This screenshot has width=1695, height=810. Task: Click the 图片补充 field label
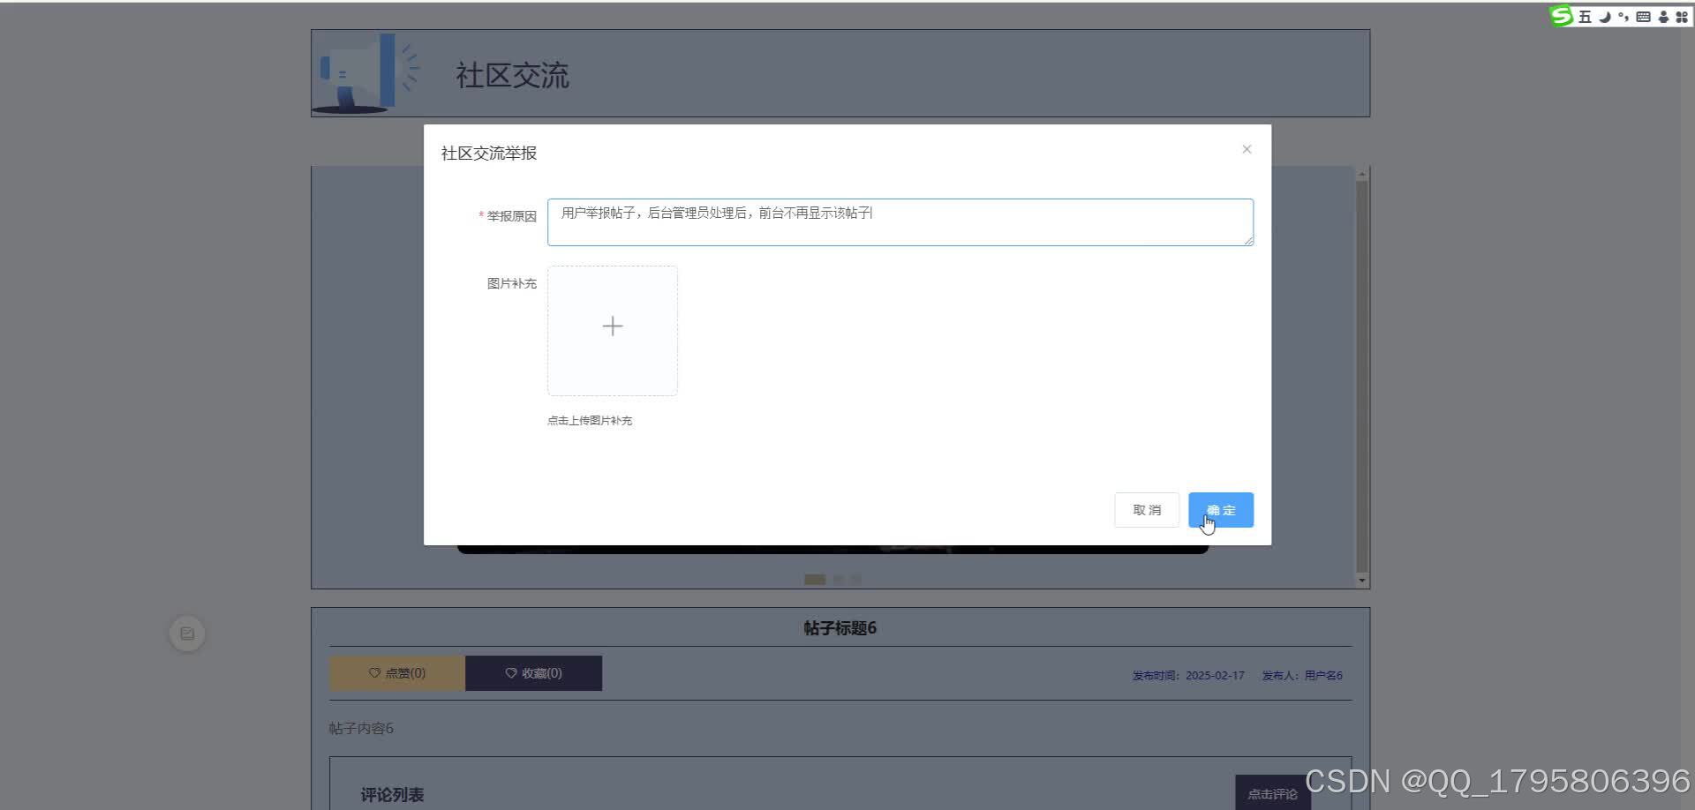tap(512, 283)
